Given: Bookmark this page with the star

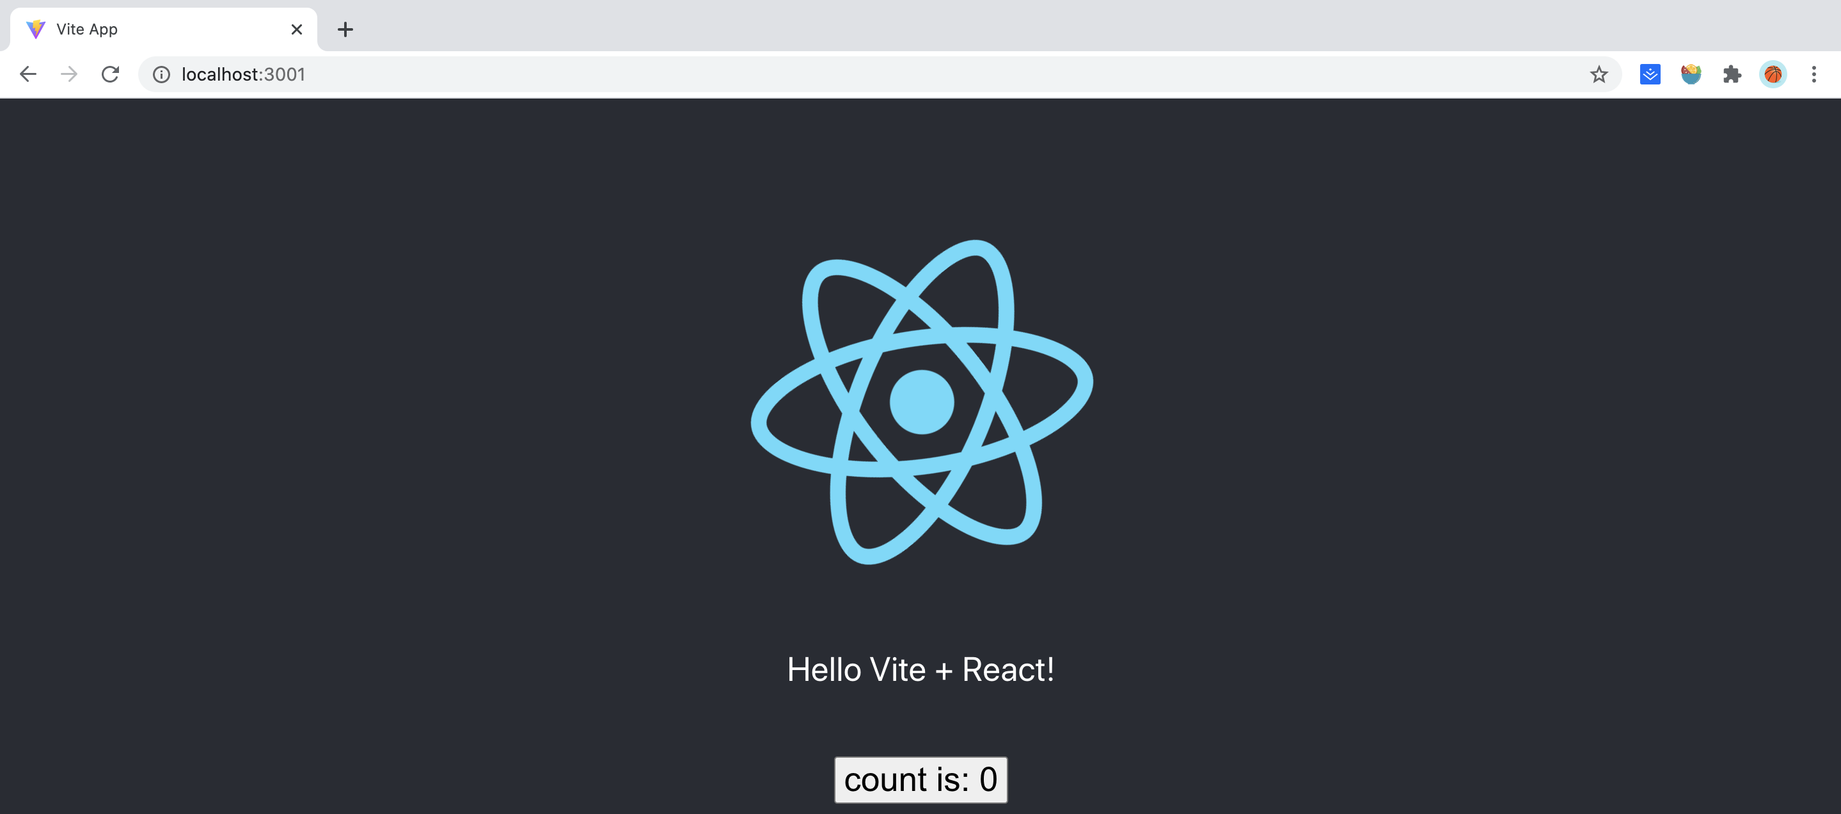Looking at the screenshot, I should (1599, 74).
